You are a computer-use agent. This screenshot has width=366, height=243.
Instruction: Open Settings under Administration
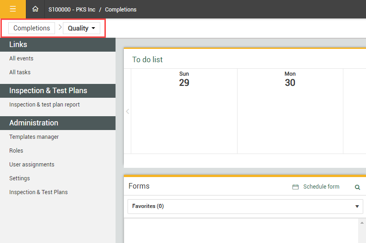[19, 178]
